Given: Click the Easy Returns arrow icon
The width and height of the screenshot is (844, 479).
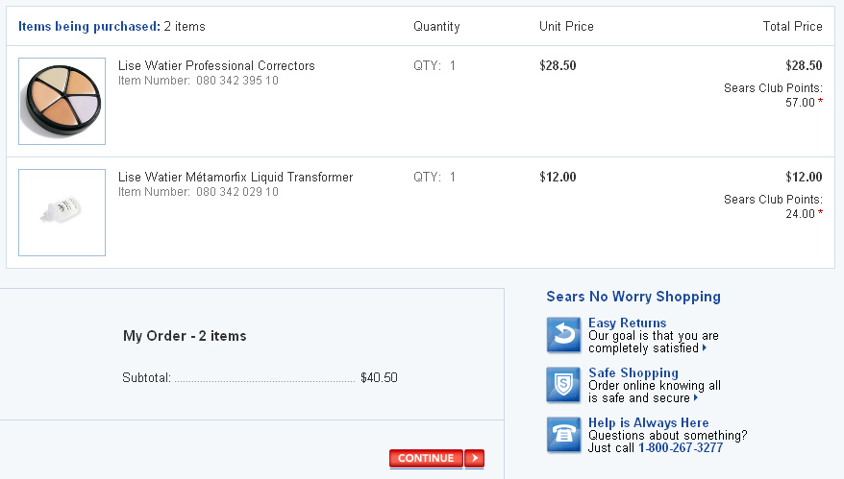Looking at the screenshot, I should point(563,334).
